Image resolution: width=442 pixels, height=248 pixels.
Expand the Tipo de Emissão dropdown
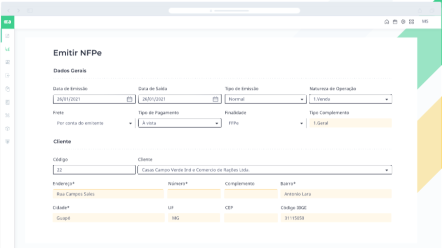tap(302, 99)
